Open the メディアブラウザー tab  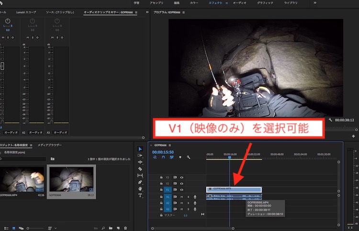(x=50, y=145)
